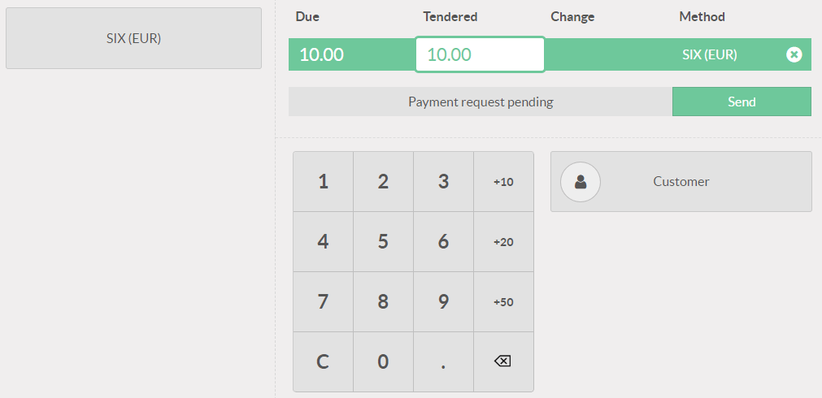Send the pending payment request

742,102
